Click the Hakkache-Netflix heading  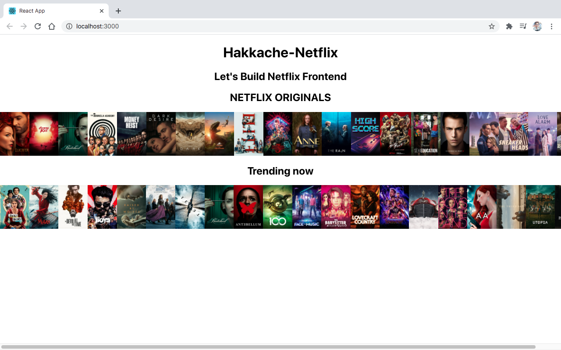point(280,52)
